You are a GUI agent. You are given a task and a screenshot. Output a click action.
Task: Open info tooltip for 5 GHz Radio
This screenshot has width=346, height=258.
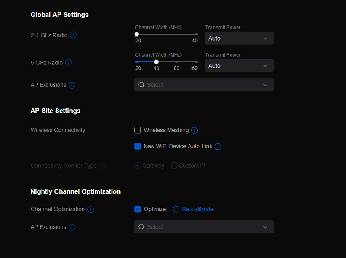pyautogui.click(x=68, y=62)
